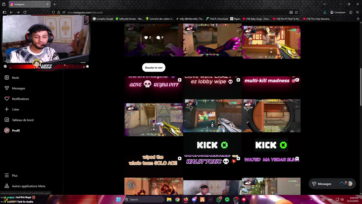The width and height of the screenshot is (362, 204).
Task: Reload the Instagram page
Action: (25, 12)
